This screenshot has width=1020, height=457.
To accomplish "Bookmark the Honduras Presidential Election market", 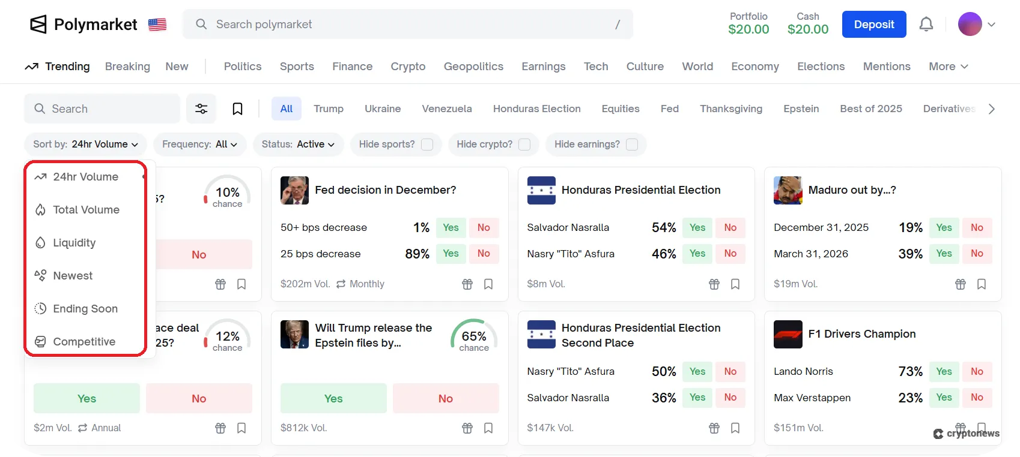I will (x=735, y=284).
